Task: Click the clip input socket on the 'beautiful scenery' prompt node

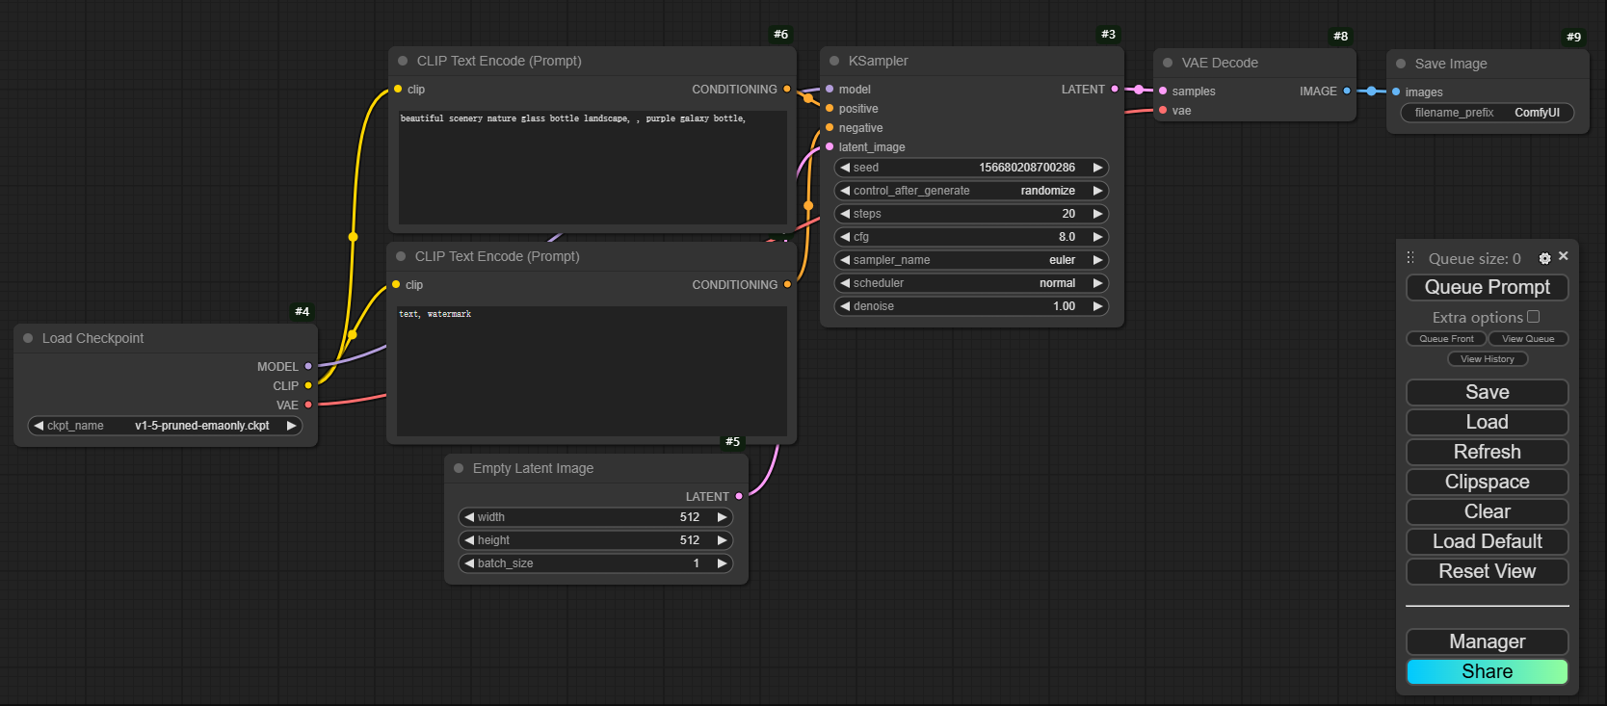Action: point(398,89)
